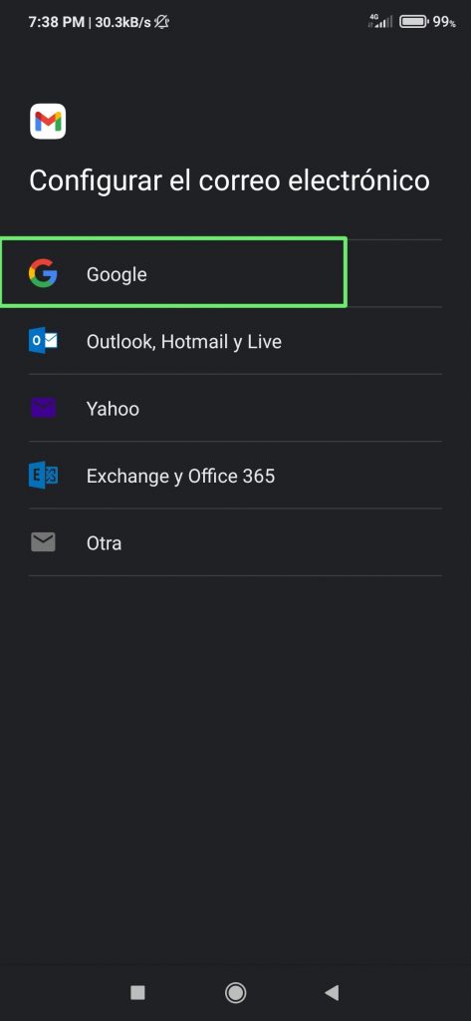Go back using the triangle navigation button
This screenshot has height=1021, width=471.
click(332, 992)
